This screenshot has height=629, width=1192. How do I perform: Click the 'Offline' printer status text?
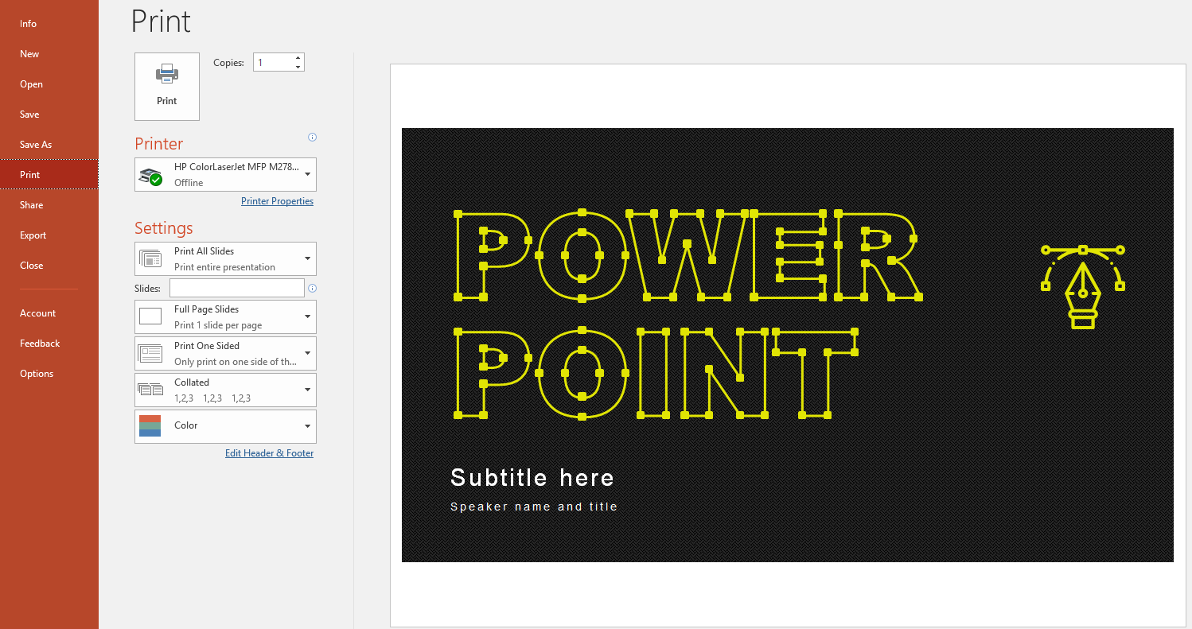189,183
